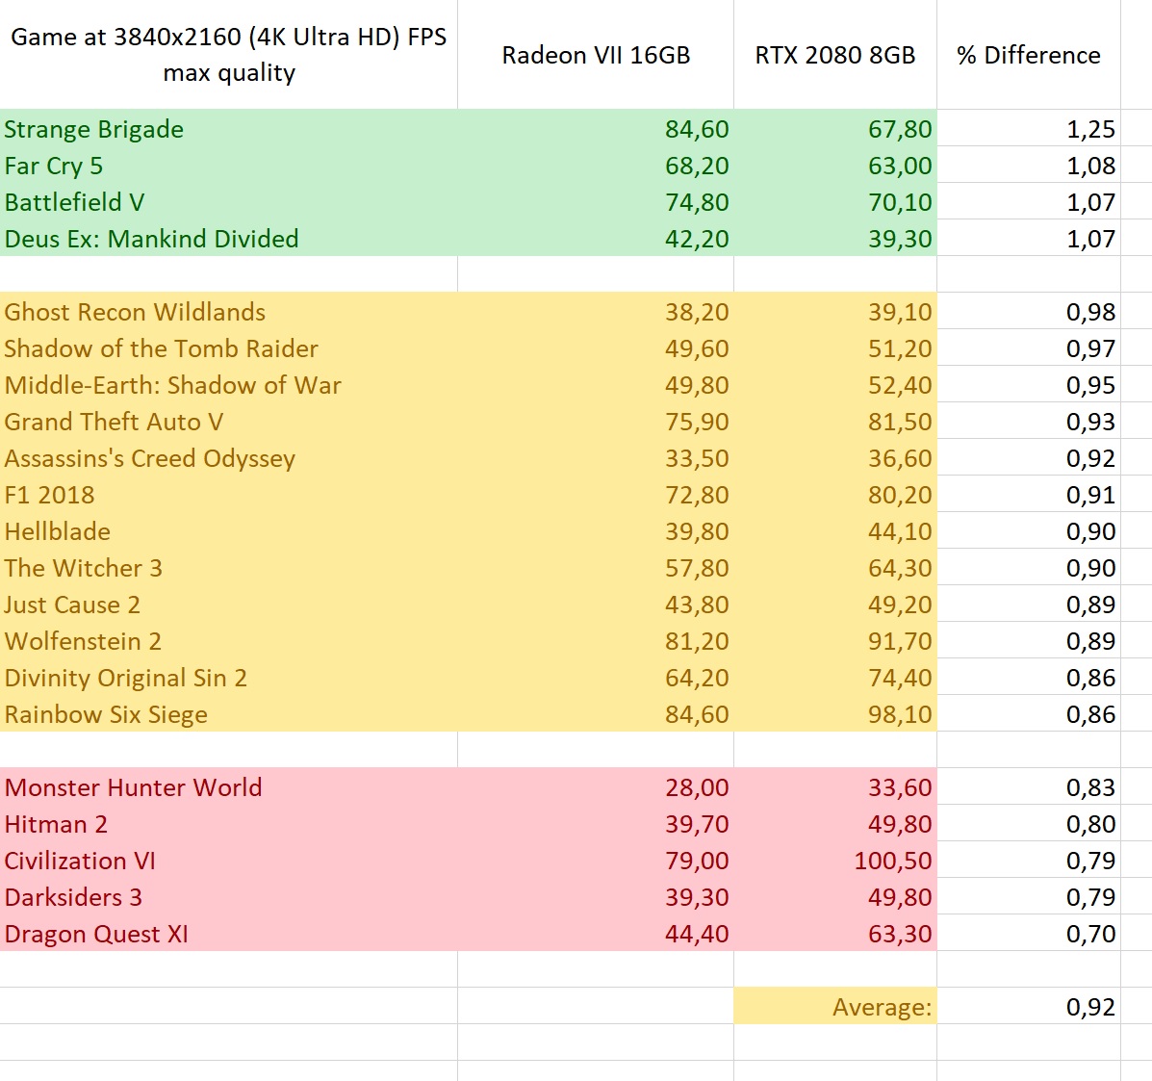Click the difference value 1,25

[1029, 128]
